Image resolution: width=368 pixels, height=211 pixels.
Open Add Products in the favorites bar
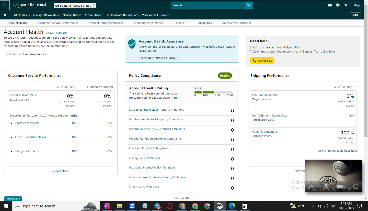coord(21,15)
